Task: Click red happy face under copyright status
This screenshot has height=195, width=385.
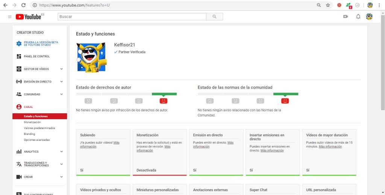Action: (x=164, y=100)
